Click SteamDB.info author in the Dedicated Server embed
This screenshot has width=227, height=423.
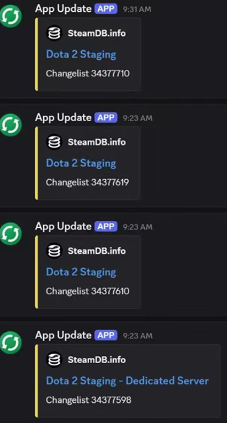(x=97, y=360)
